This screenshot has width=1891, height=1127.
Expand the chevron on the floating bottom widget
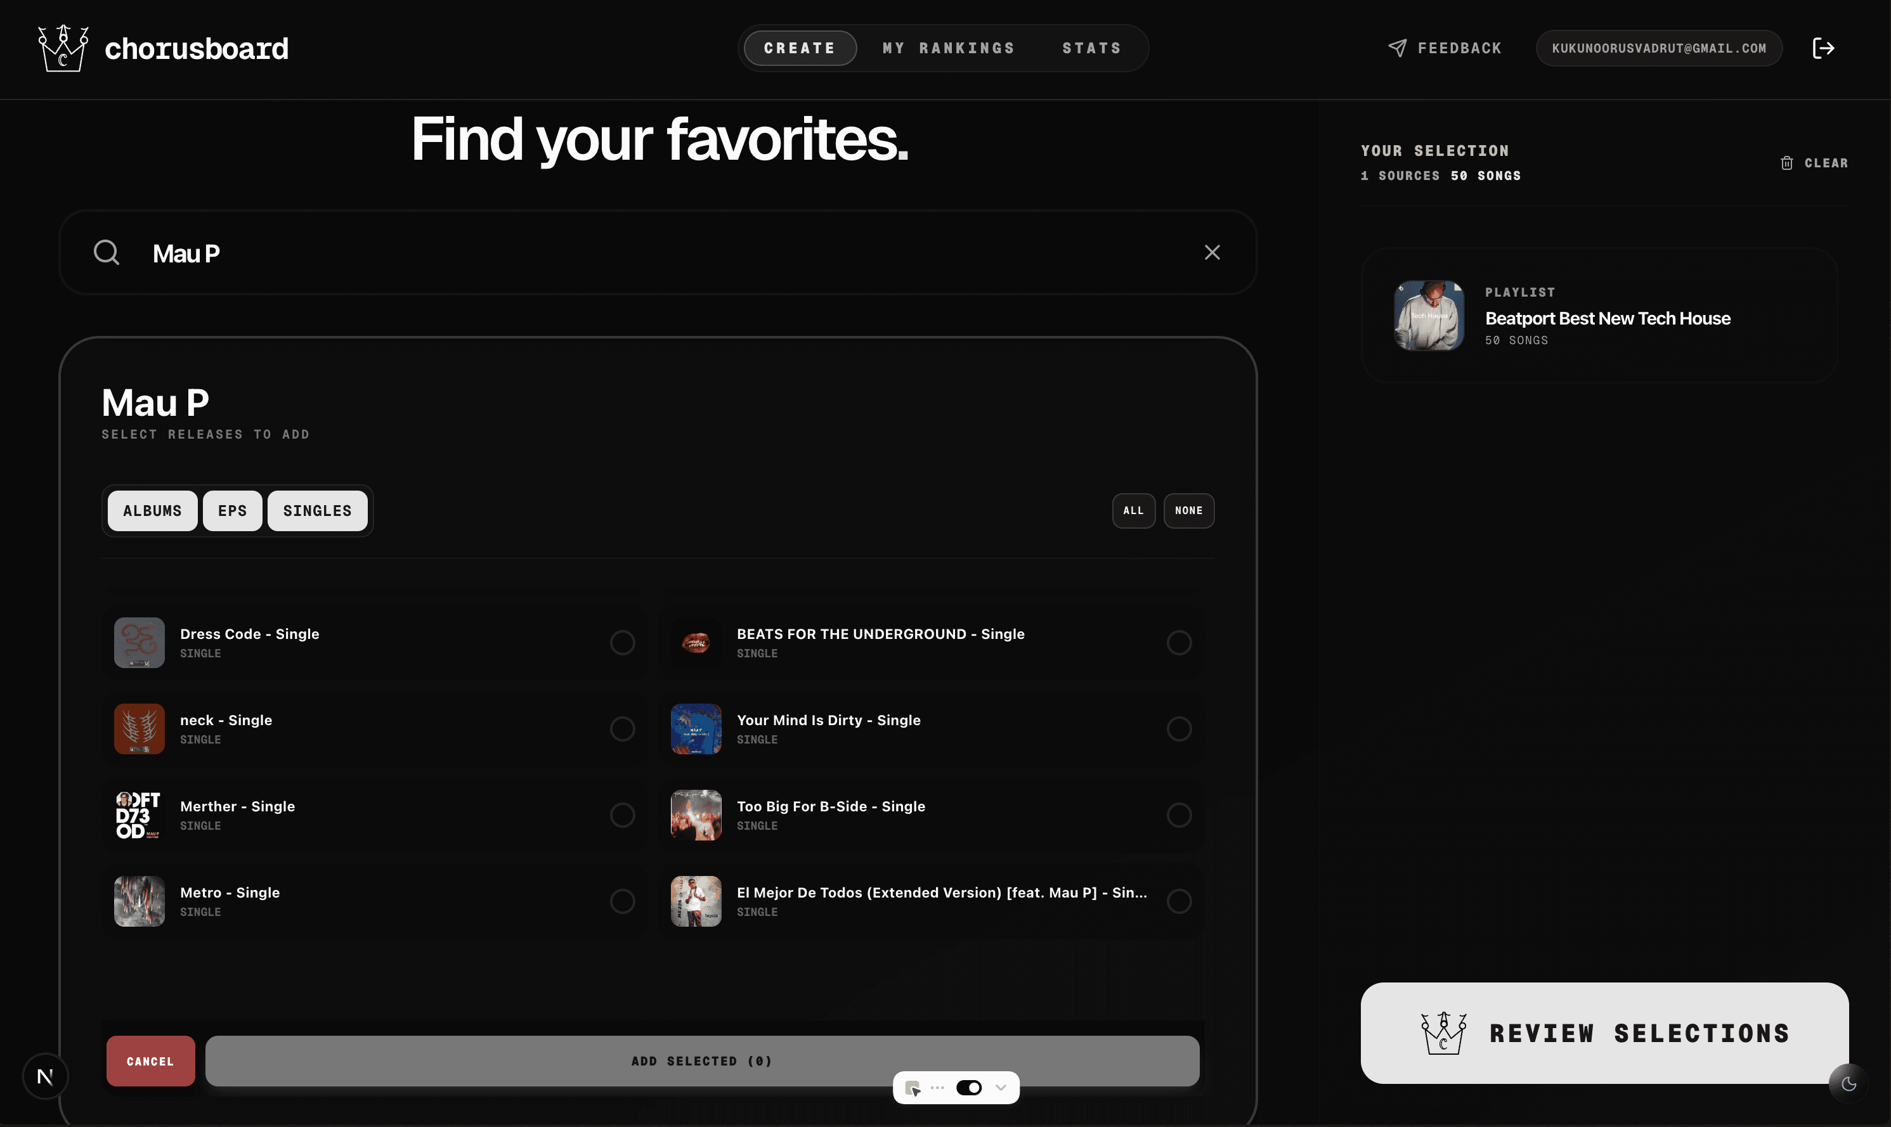point(1001,1088)
